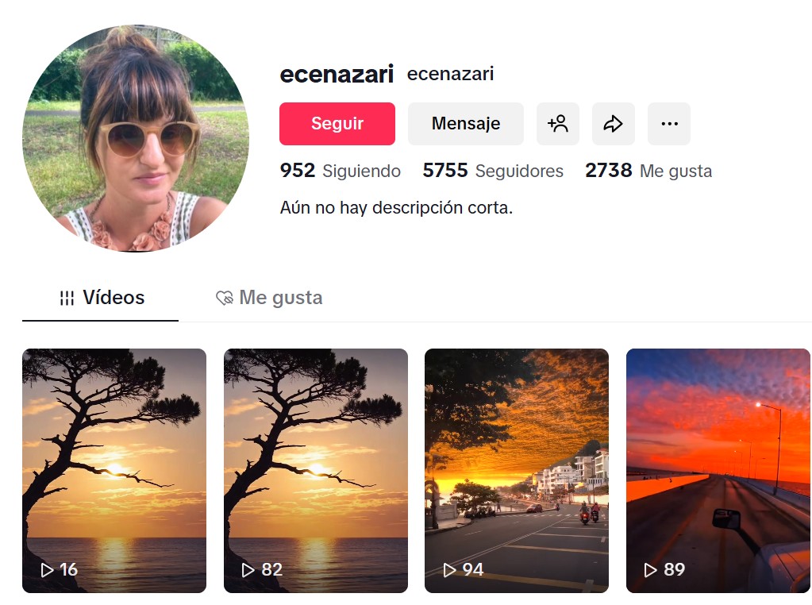Open the street sunset video with motorcycles
This screenshot has height=605, width=812.
click(517, 470)
